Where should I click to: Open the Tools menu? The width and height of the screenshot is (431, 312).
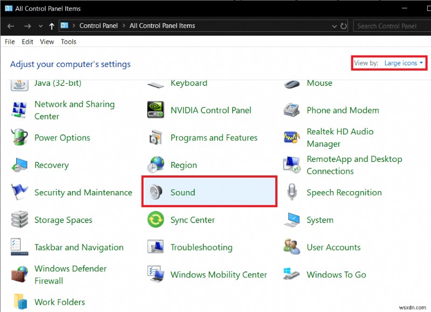coord(68,42)
